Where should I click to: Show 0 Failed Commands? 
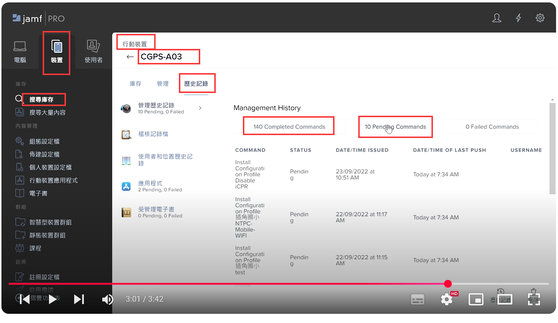(x=492, y=127)
